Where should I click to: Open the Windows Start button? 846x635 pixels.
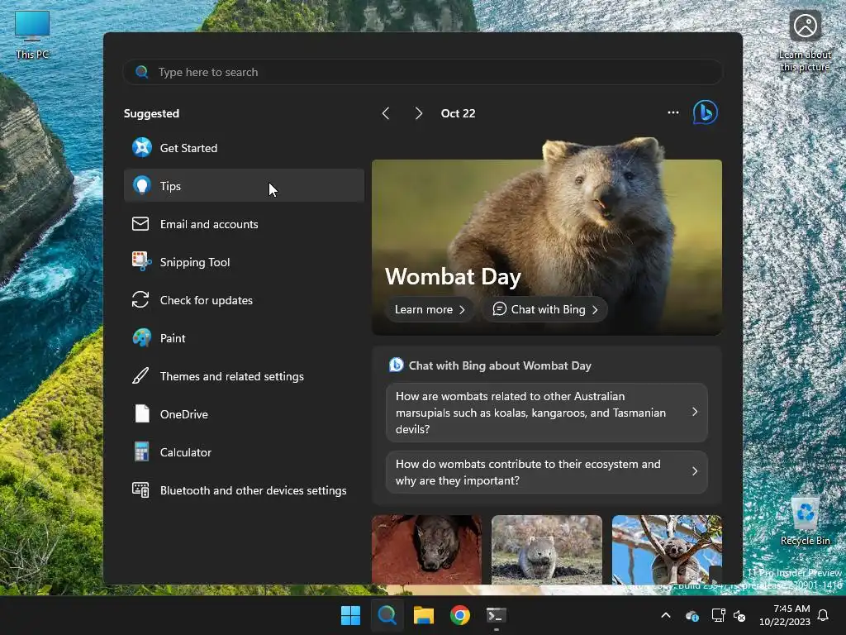pyautogui.click(x=350, y=615)
